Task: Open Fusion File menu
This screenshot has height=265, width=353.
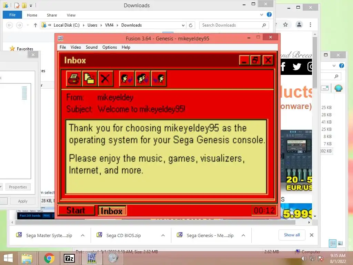Action: 63,47
